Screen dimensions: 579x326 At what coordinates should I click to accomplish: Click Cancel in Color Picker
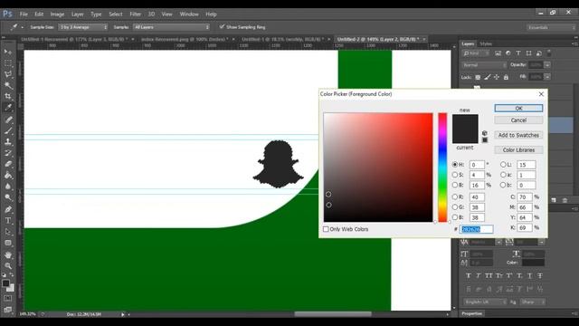point(518,120)
